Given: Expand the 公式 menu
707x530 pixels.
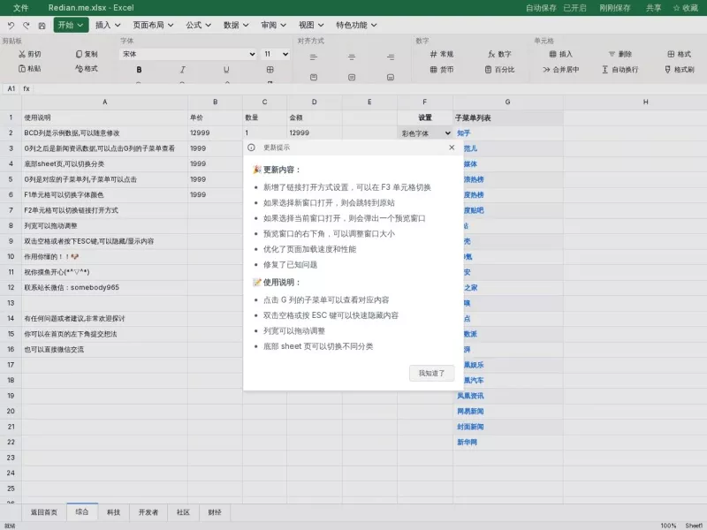Looking at the screenshot, I should pyautogui.click(x=198, y=26).
